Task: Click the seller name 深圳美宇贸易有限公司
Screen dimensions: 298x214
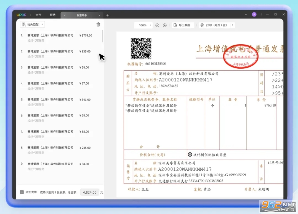Action: coord(177,163)
